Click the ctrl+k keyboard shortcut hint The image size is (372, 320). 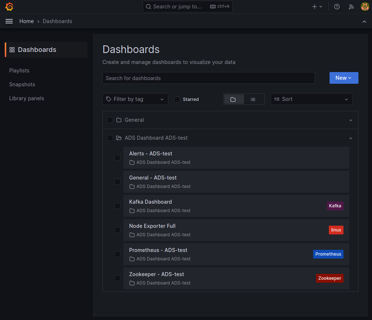[220, 7]
